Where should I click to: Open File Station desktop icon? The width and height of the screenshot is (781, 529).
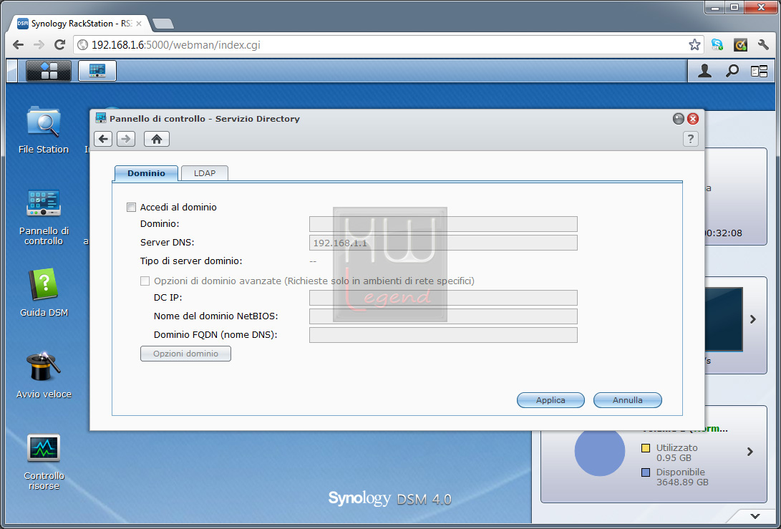[44, 130]
